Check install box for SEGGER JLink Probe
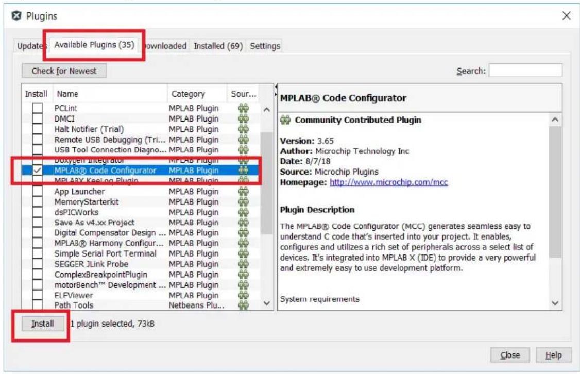 [x=37, y=264]
